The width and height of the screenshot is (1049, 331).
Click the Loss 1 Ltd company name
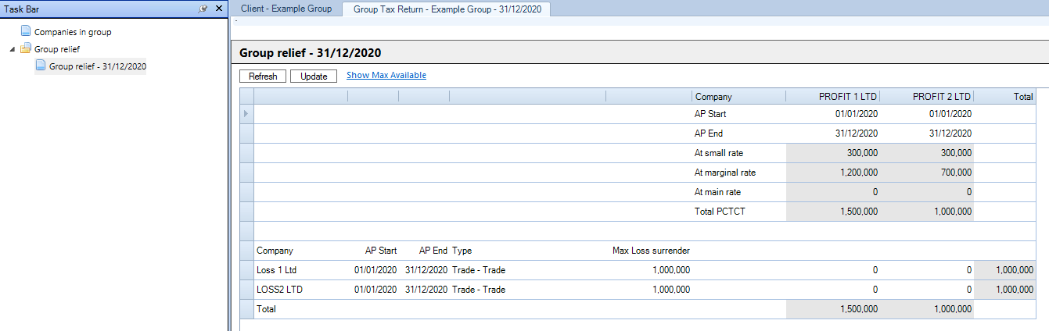(x=276, y=270)
